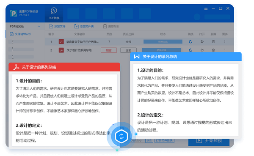This screenshot has height=156, width=254.
Task: Click the 添加文件 button
Action: (57, 26)
